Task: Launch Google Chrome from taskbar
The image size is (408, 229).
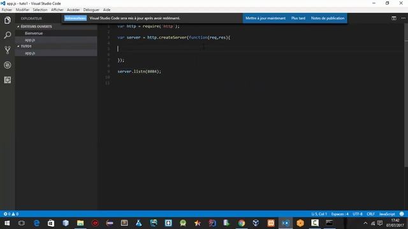Action: coord(242,223)
